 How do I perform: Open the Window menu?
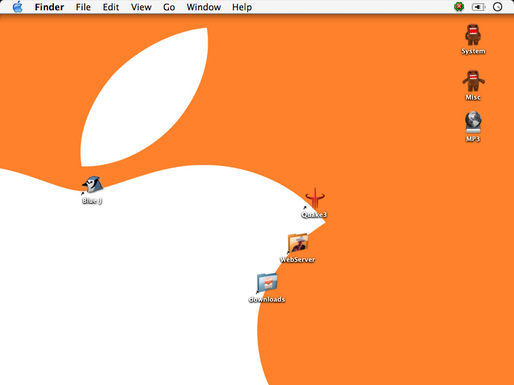click(x=204, y=7)
